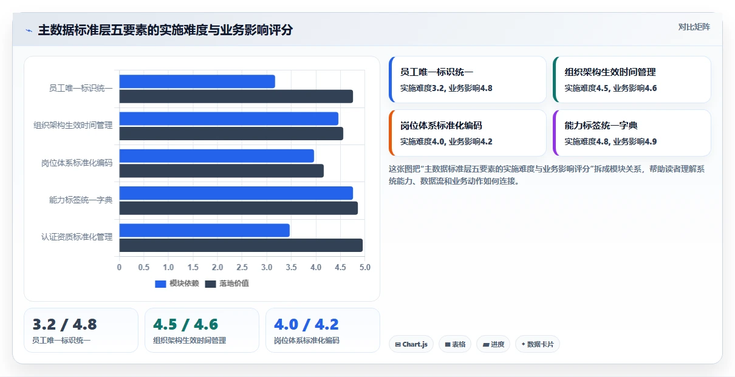Click the 5.0 tick on the x-axis
735x377 pixels.
(364, 267)
